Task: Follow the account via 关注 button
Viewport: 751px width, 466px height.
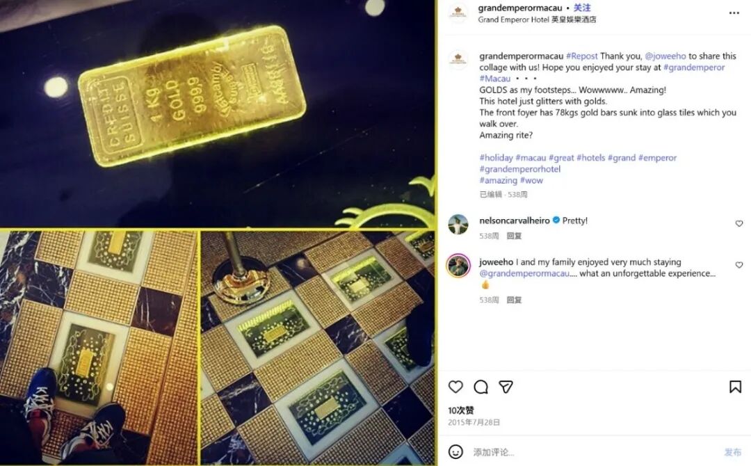Action: (x=582, y=8)
